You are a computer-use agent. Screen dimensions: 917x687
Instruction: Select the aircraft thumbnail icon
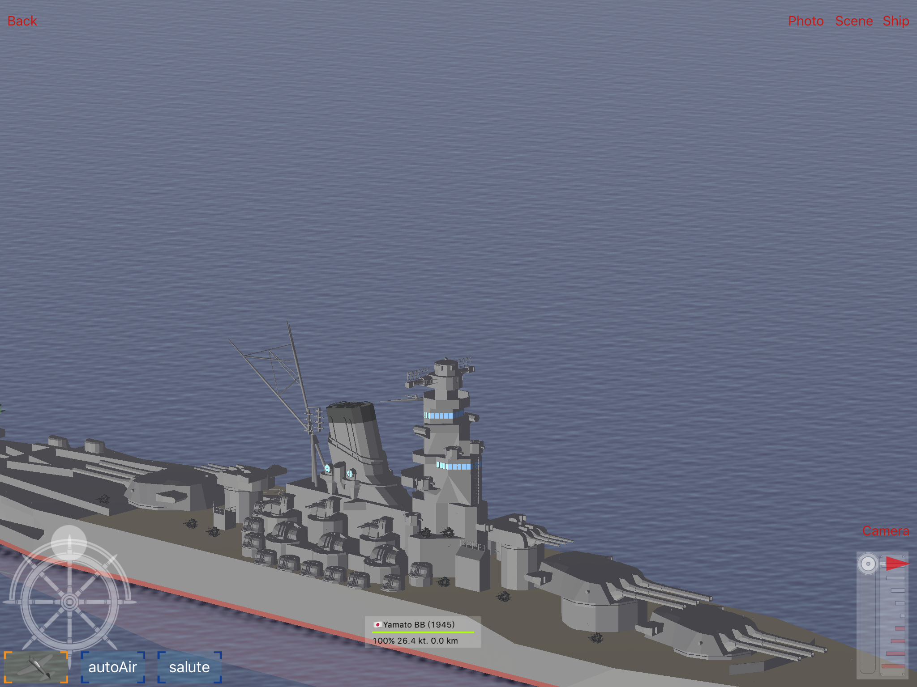pos(36,667)
